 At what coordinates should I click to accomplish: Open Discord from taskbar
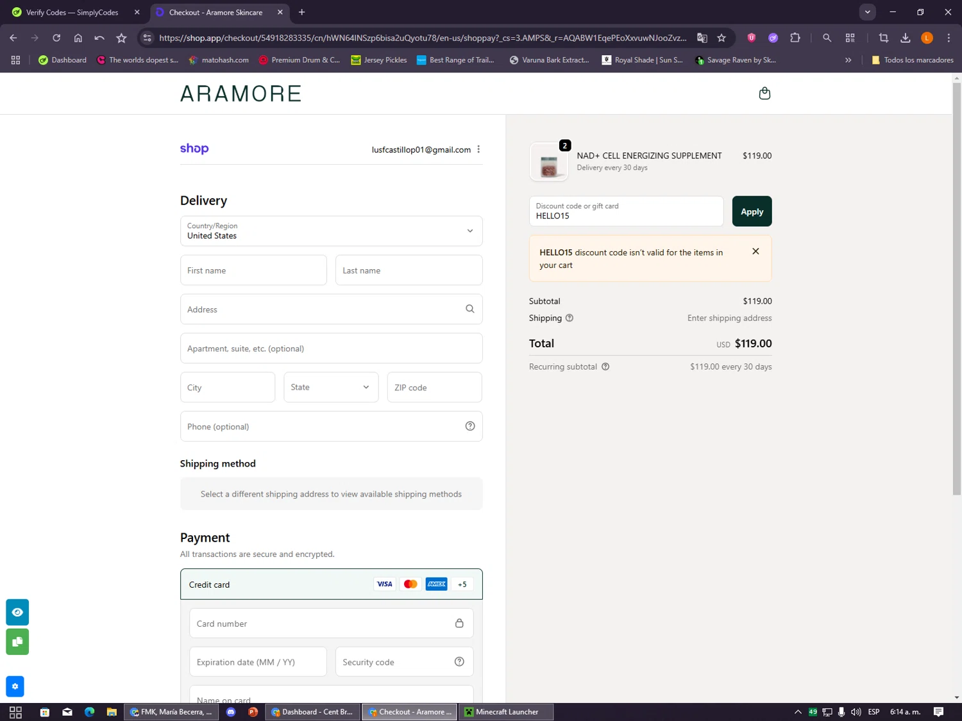231,712
